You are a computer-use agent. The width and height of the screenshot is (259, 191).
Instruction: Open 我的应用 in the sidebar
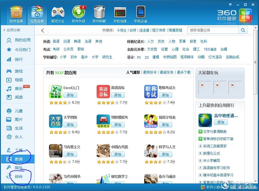click(18, 40)
